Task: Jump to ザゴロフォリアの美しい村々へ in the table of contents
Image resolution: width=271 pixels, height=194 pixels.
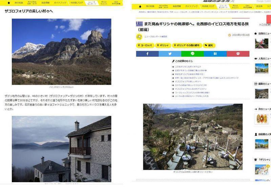Action: (188, 82)
